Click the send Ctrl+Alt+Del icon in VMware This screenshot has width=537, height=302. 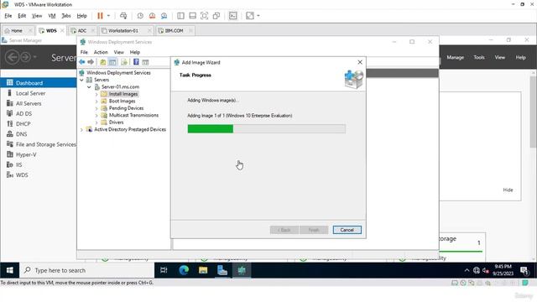(x=123, y=16)
